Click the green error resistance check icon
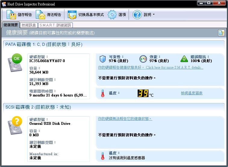The width and height of the screenshot is (228, 167). 184,59
